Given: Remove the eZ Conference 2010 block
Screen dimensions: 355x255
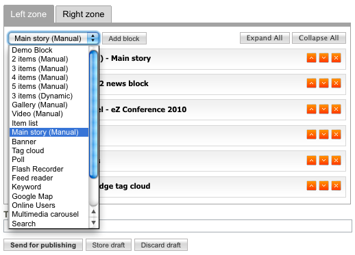Looking at the screenshot, I should (x=336, y=109).
